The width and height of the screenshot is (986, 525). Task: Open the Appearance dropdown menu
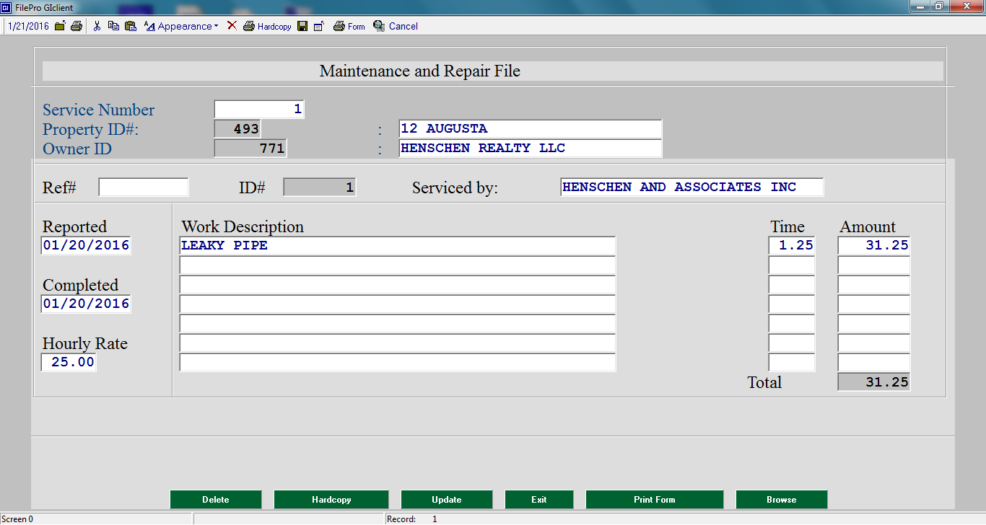181,26
